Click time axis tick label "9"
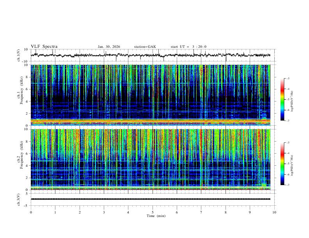Image resolution: width=309 pixels, height=238 pixels. pyautogui.click(x=250, y=212)
